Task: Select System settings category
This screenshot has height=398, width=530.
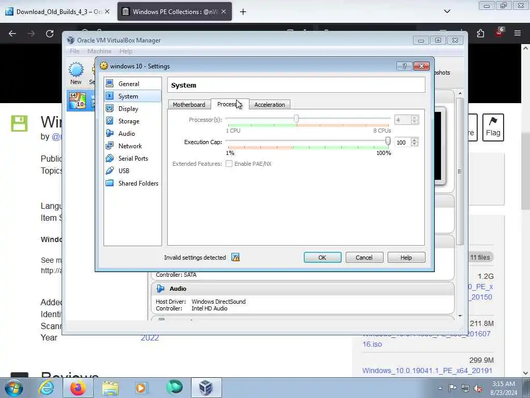Action: [132, 96]
